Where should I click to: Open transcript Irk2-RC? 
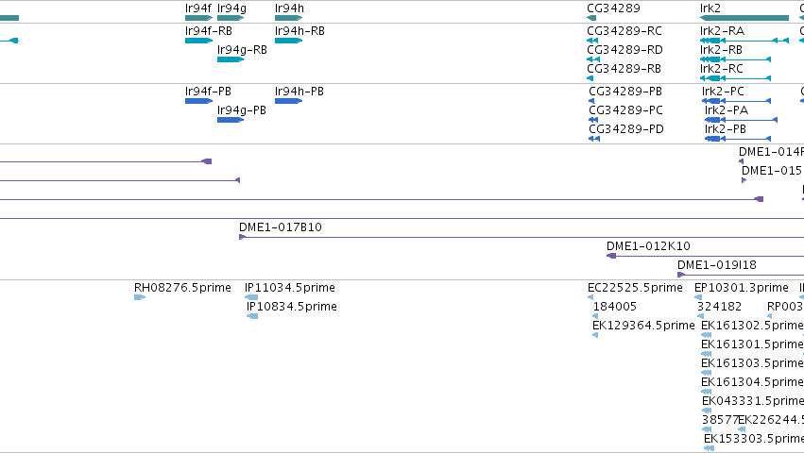722,69
